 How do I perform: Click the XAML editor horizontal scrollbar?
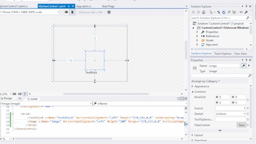63,139
